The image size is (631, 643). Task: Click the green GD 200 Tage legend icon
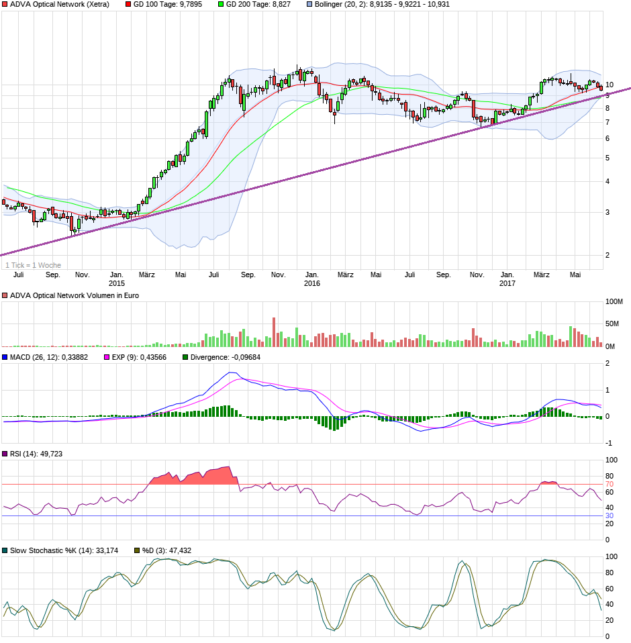click(x=222, y=6)
